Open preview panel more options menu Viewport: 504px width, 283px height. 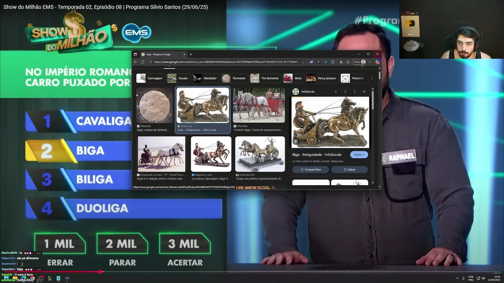355,92
